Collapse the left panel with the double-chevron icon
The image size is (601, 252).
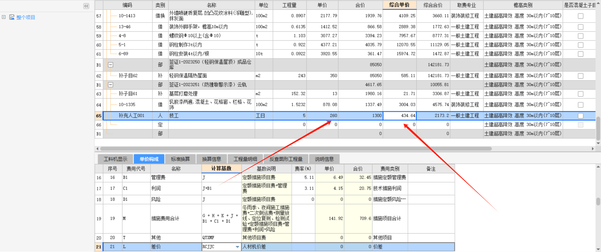tap(86, 6)
